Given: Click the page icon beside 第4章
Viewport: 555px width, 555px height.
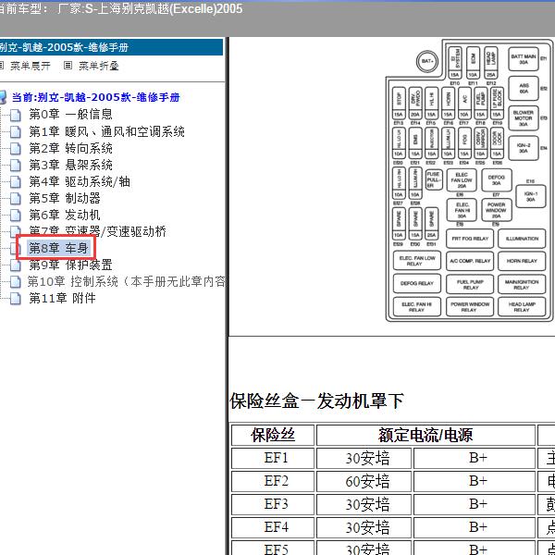Looking at the screenshot, I should click(x=15, y=182).
